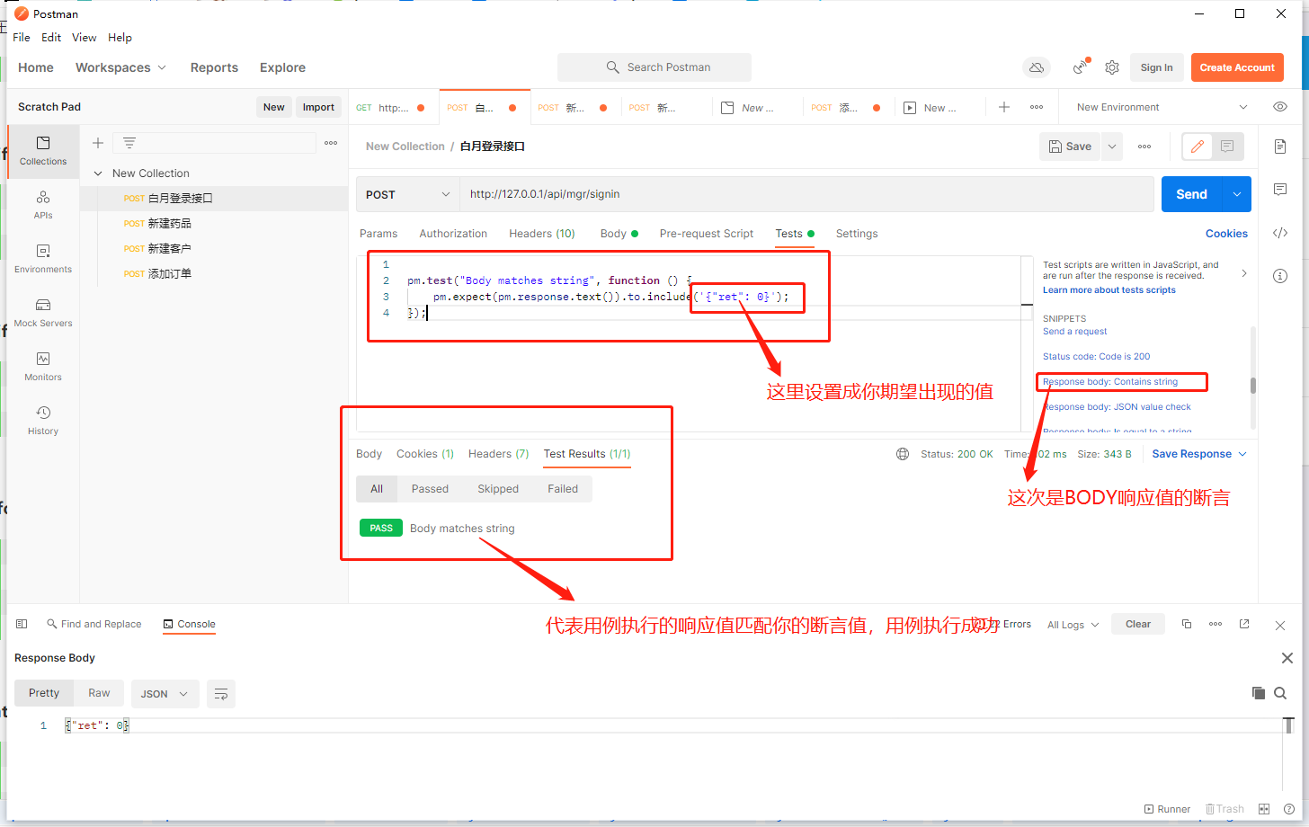Open the code snippet icon in right sidebar
1309x827 pixels.
coord(1280,233)
